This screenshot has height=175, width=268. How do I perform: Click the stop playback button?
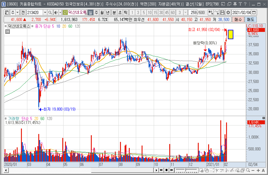point(166,170)
